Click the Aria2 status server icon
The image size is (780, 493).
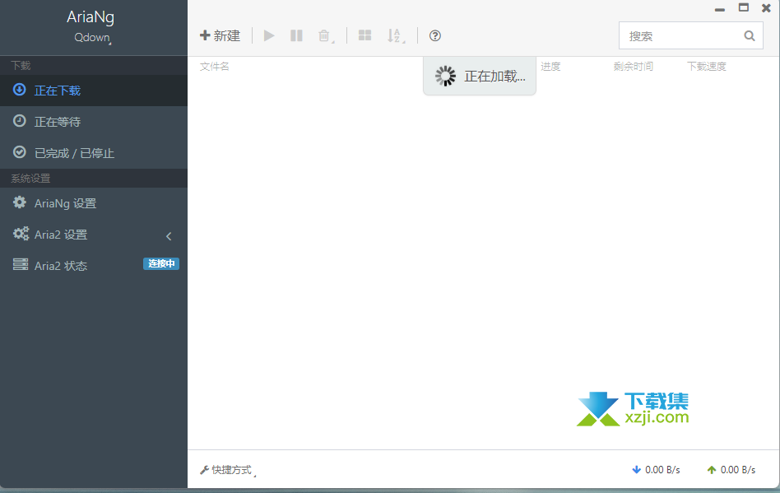[21, 264]
